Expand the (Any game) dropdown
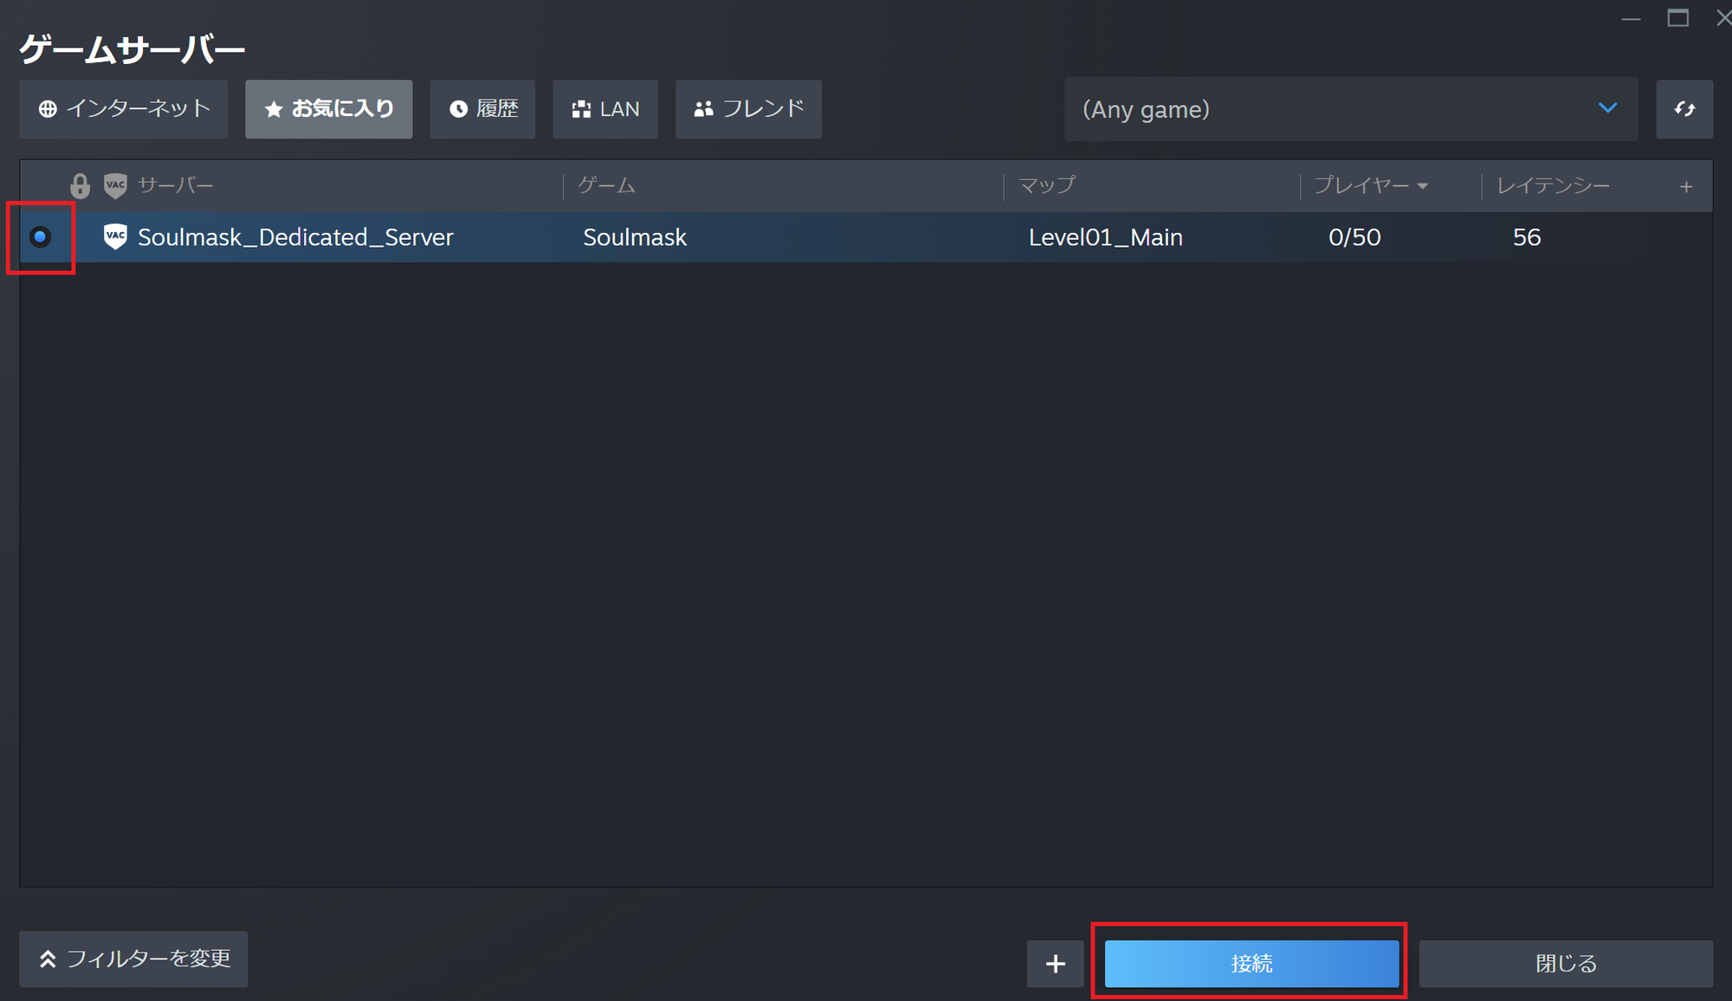Viewport: 1732px width, 1001px height. 1351,109
